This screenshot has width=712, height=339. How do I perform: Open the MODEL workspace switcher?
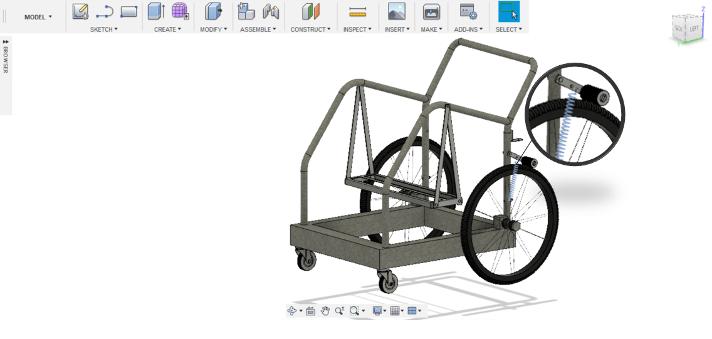[38, 17]
